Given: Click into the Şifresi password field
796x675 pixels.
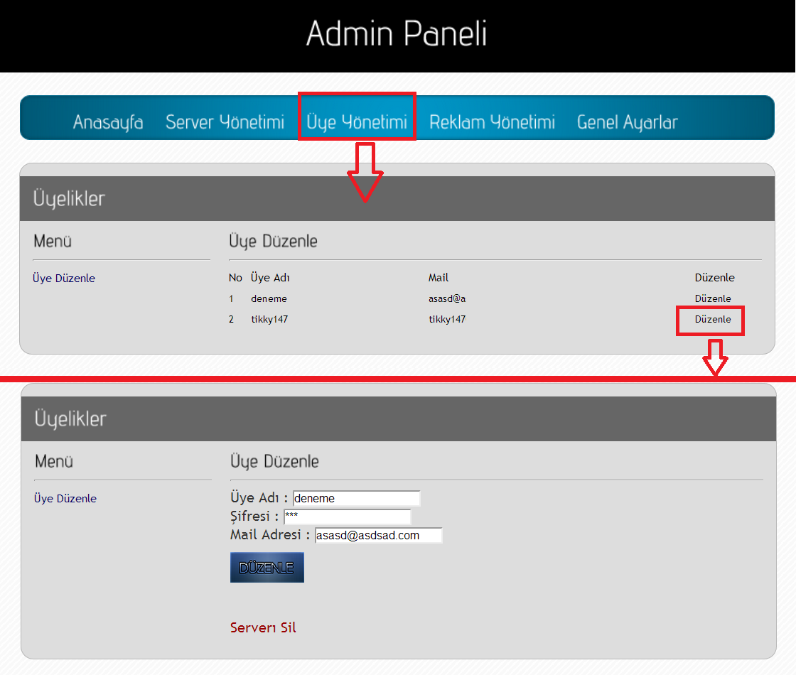Looking at the screenshot, I should coord(347,517).
